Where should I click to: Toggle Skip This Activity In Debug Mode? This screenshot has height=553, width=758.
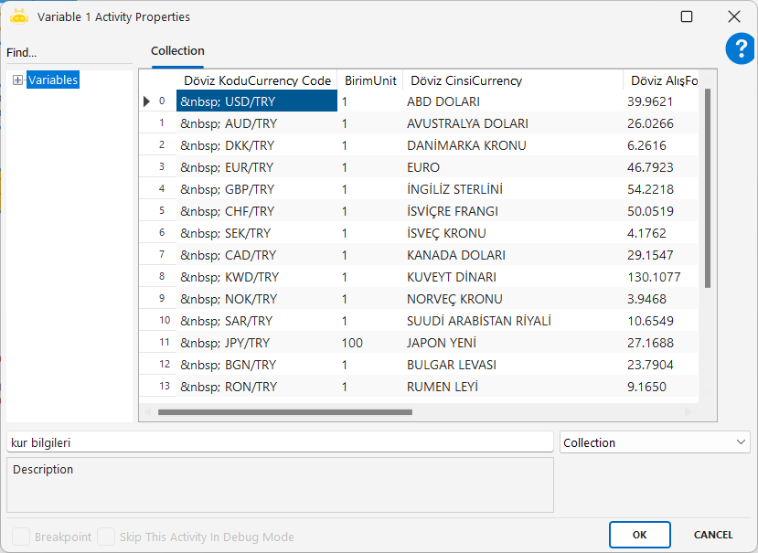(106, 537)
